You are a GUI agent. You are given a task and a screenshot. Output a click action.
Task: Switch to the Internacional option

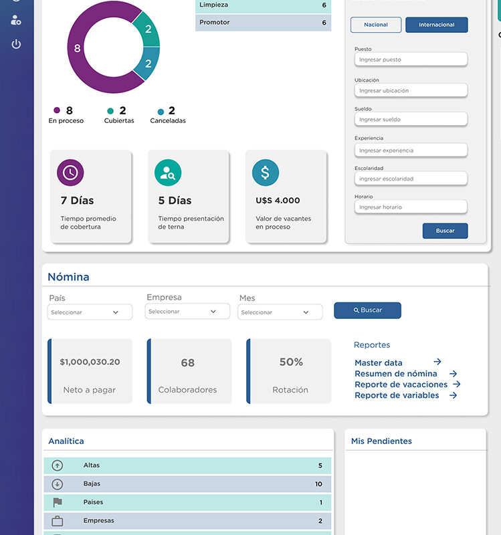436,25
